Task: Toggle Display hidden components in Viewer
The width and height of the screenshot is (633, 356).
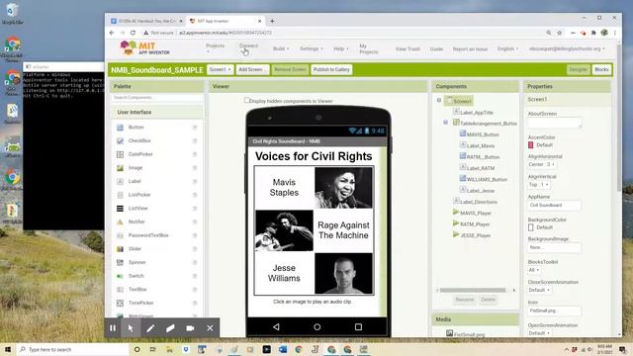Action: (246, 100)
